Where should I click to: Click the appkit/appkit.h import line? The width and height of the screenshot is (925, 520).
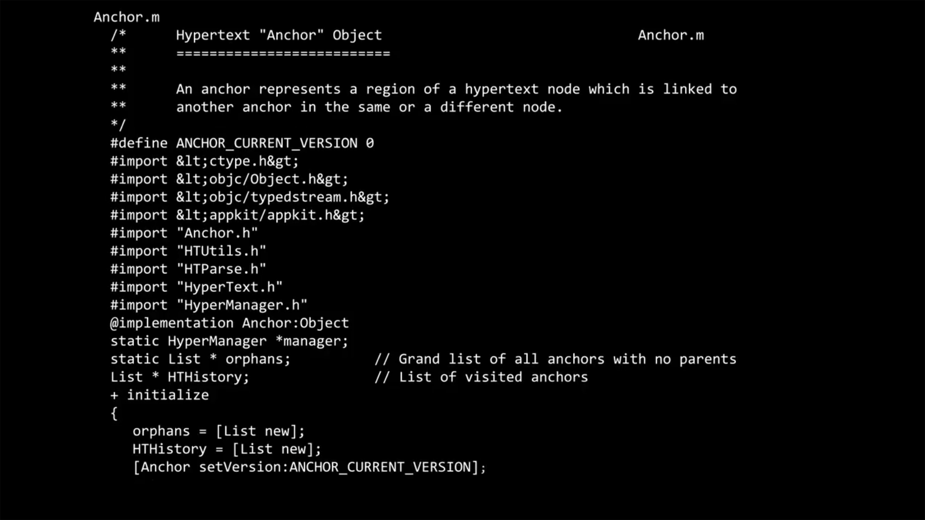pyautogui.click(x=237, y=215)
